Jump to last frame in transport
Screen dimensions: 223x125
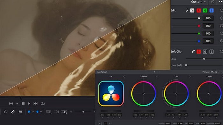pyautogui.click(x=35, y=104)
